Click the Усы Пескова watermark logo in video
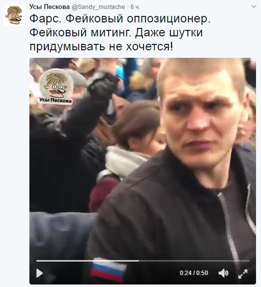Screen dimensions: 261x287 [56, 86]
